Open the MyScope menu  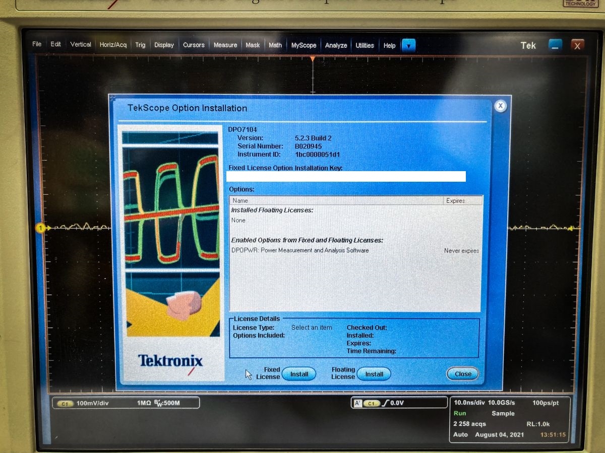click(x=304, y=45)
